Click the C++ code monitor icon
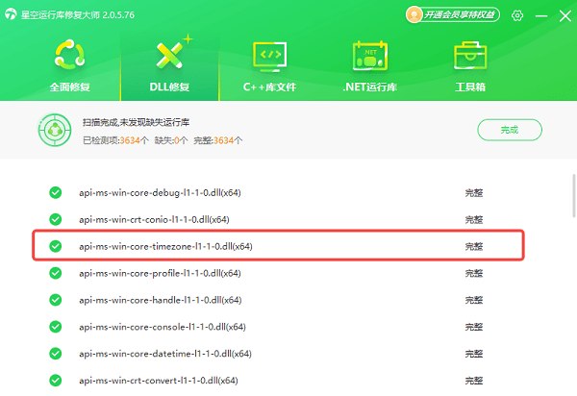Image resolution: width=577 pixels, height=396 pixels. coord(269,56)
